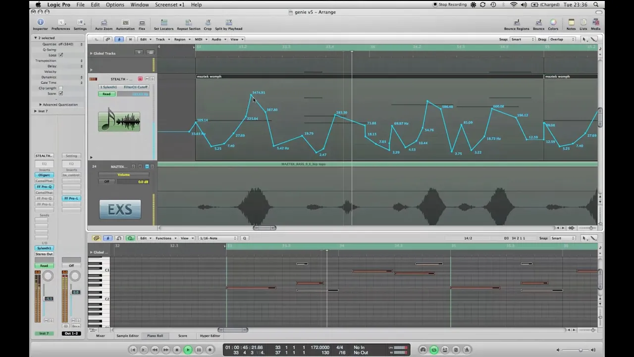Click the Repeat Section icon
634x357 pixels.
189,22
